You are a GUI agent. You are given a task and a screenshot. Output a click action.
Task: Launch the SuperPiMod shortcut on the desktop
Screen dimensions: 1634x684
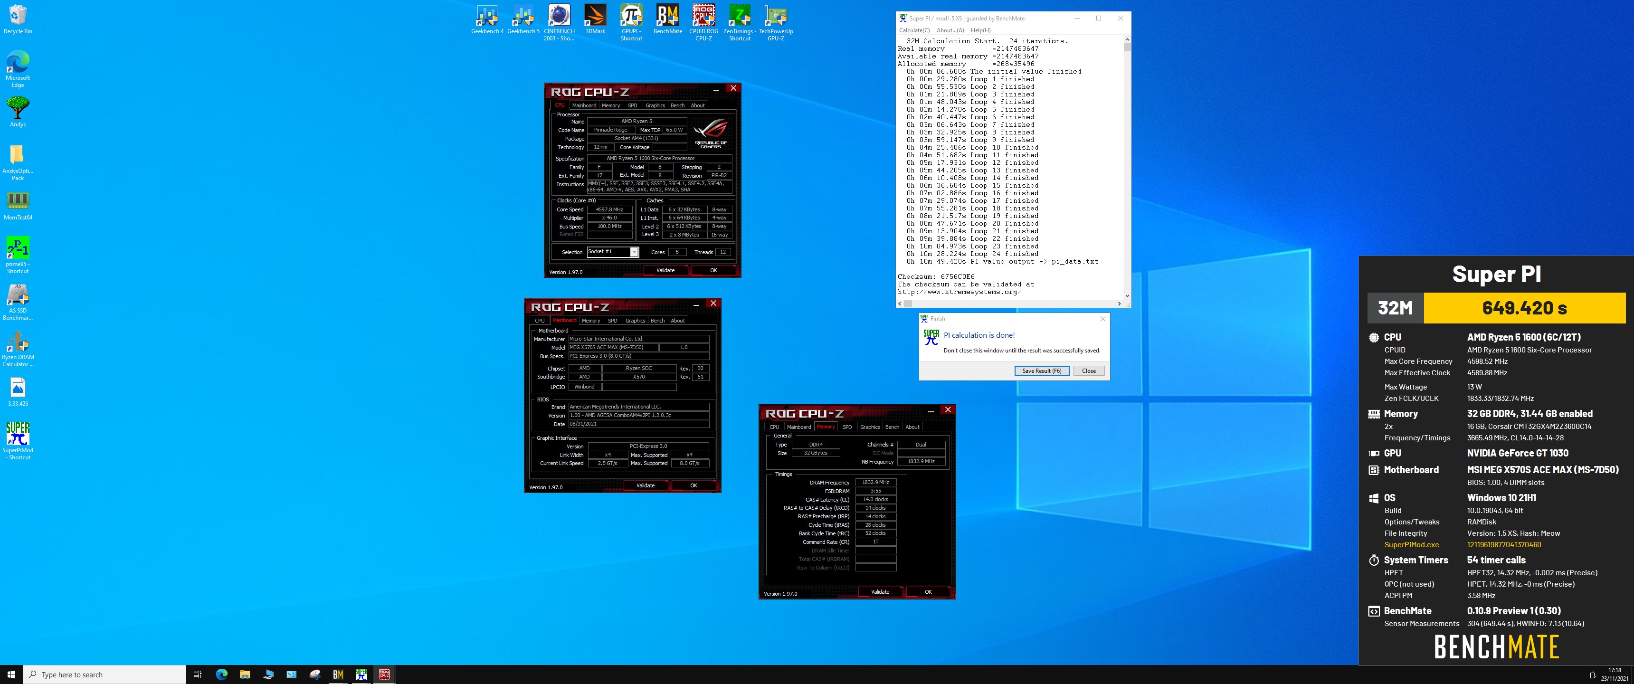point(18,441)
